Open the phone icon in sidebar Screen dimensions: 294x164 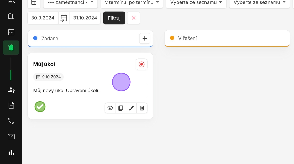(x=11, y=121)
